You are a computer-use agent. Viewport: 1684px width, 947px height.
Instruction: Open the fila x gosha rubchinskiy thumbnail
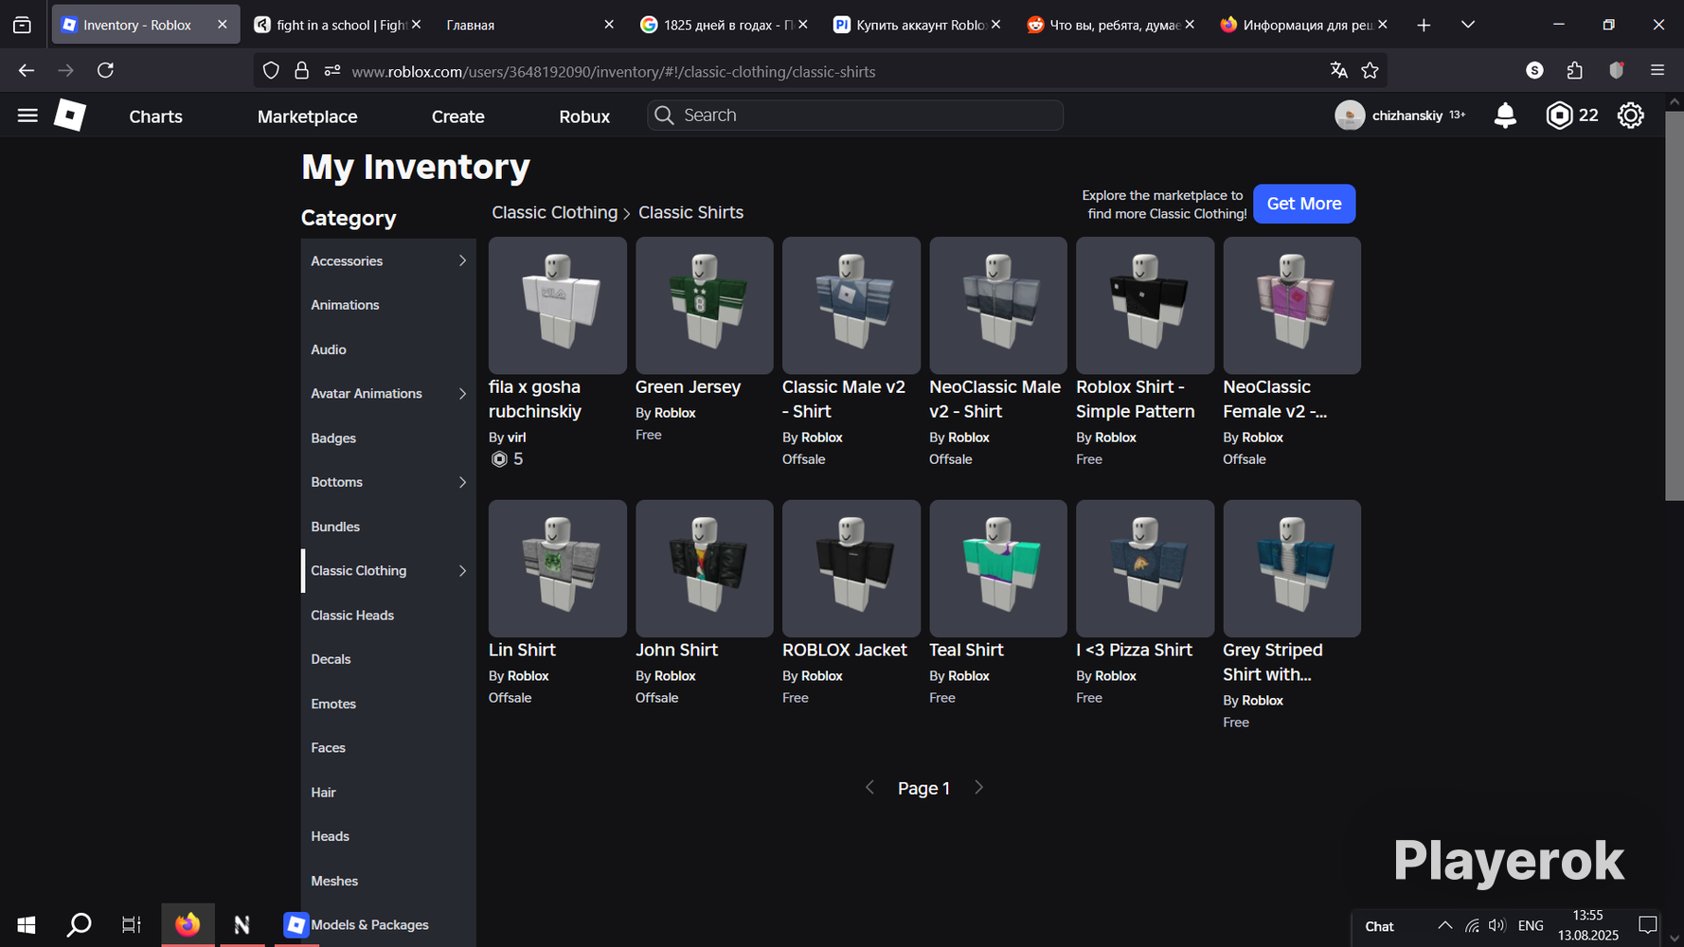tap(558, 305)
